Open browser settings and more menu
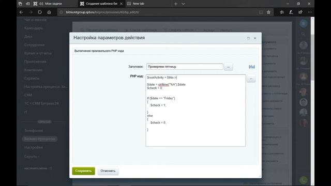 [310, 12]
